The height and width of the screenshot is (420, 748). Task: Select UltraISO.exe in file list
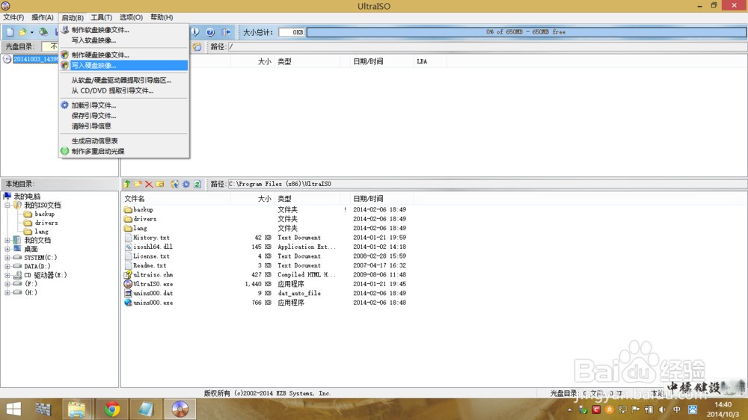(153, 284)
